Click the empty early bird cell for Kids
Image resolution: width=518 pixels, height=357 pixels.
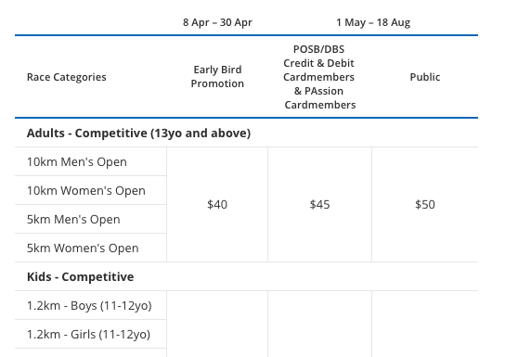(x=217, y=324)
